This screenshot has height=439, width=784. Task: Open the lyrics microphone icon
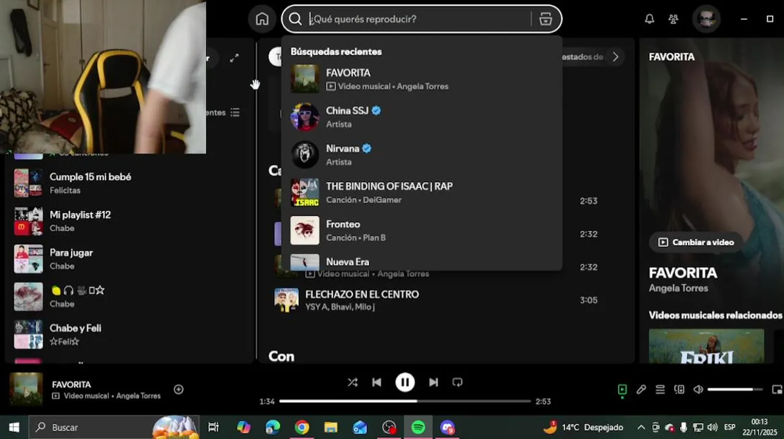coord(641,389)
